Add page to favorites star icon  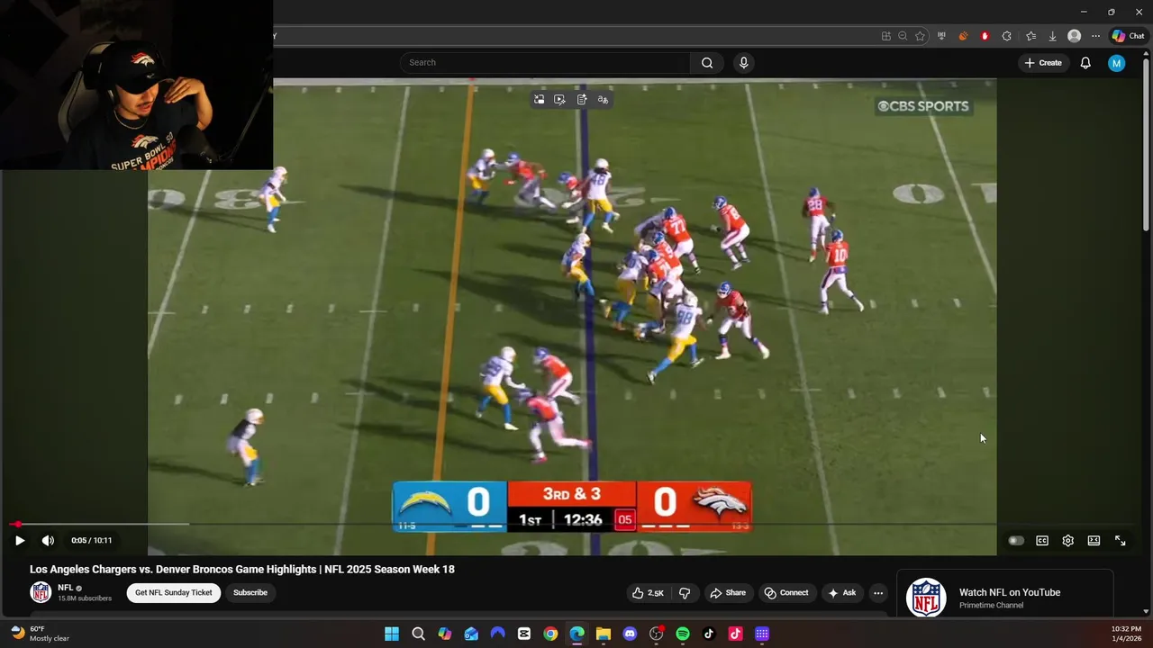tap(920, 36)
